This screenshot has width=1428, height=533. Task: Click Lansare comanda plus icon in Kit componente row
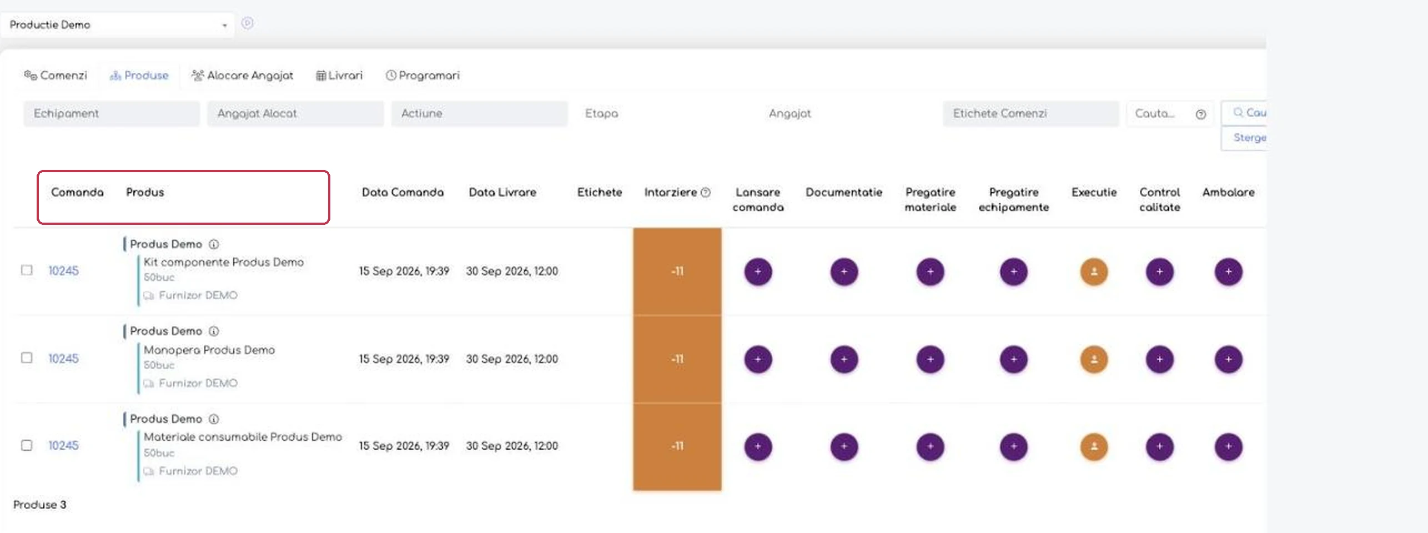(758, 271)
